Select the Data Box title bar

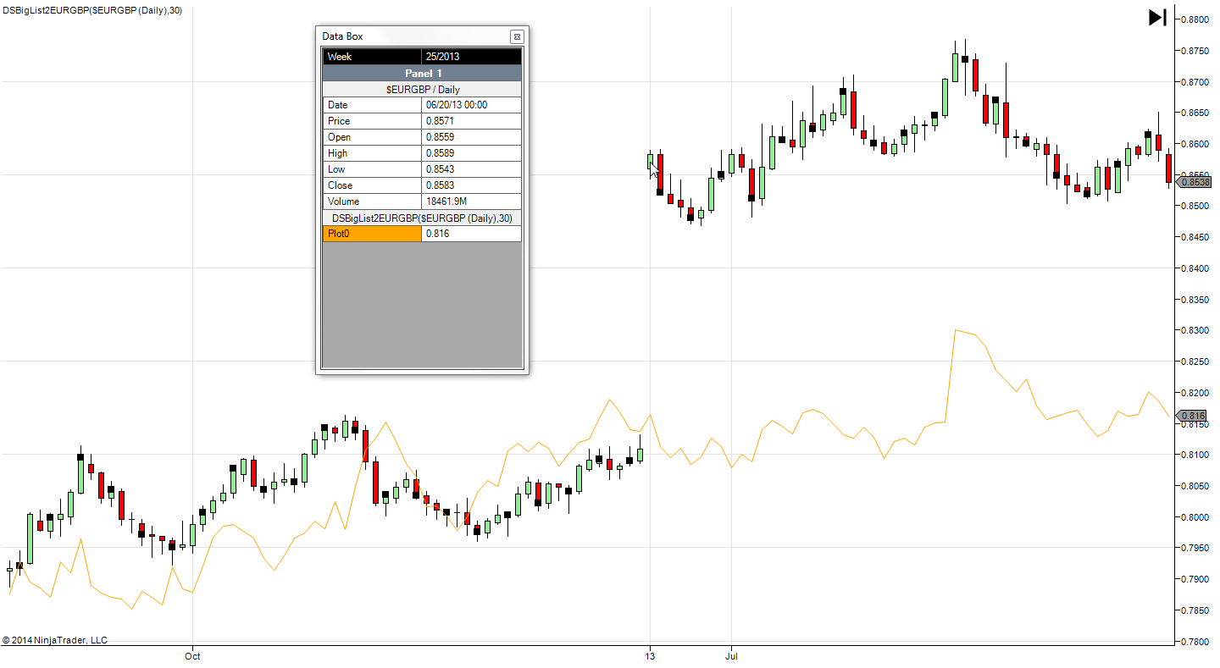point(422,36)
